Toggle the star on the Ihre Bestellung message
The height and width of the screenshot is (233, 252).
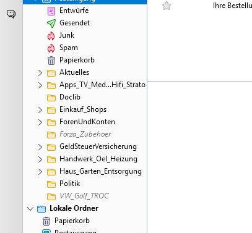(x=167, y=6)
